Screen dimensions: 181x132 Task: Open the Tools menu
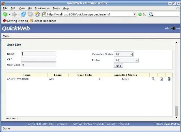coord(56,8)
